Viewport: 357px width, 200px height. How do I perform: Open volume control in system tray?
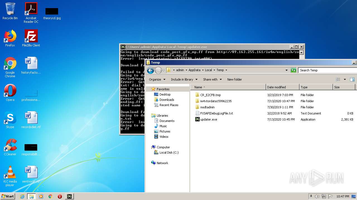tap(317, 196)
